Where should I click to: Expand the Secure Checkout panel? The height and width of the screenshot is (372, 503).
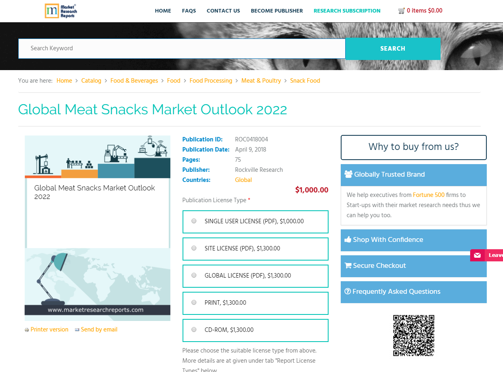pyautogui.click(x=414, y=266)
